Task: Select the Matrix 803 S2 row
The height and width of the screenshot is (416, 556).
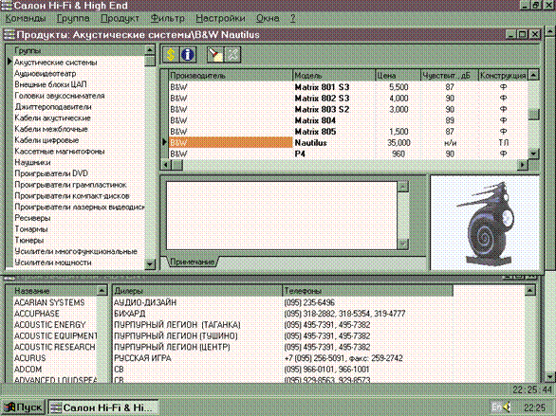Action: (x=348, y=109)
